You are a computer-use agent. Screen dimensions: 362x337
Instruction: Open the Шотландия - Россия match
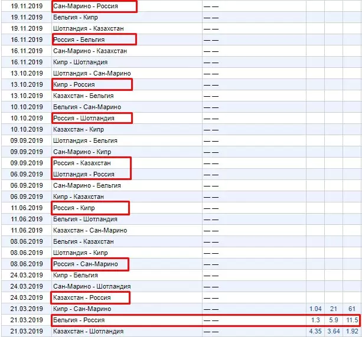(84, 174)
